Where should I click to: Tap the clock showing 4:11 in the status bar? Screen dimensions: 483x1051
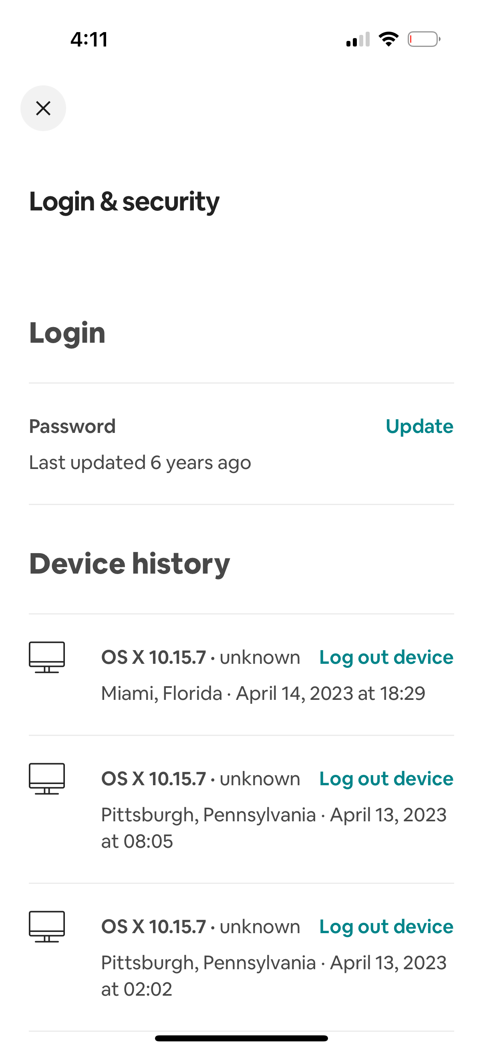(89, 39)
